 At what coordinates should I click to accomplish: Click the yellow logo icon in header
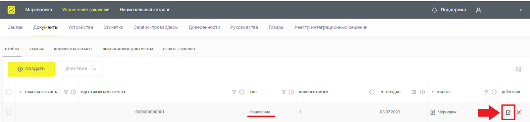tap(11, 10)
